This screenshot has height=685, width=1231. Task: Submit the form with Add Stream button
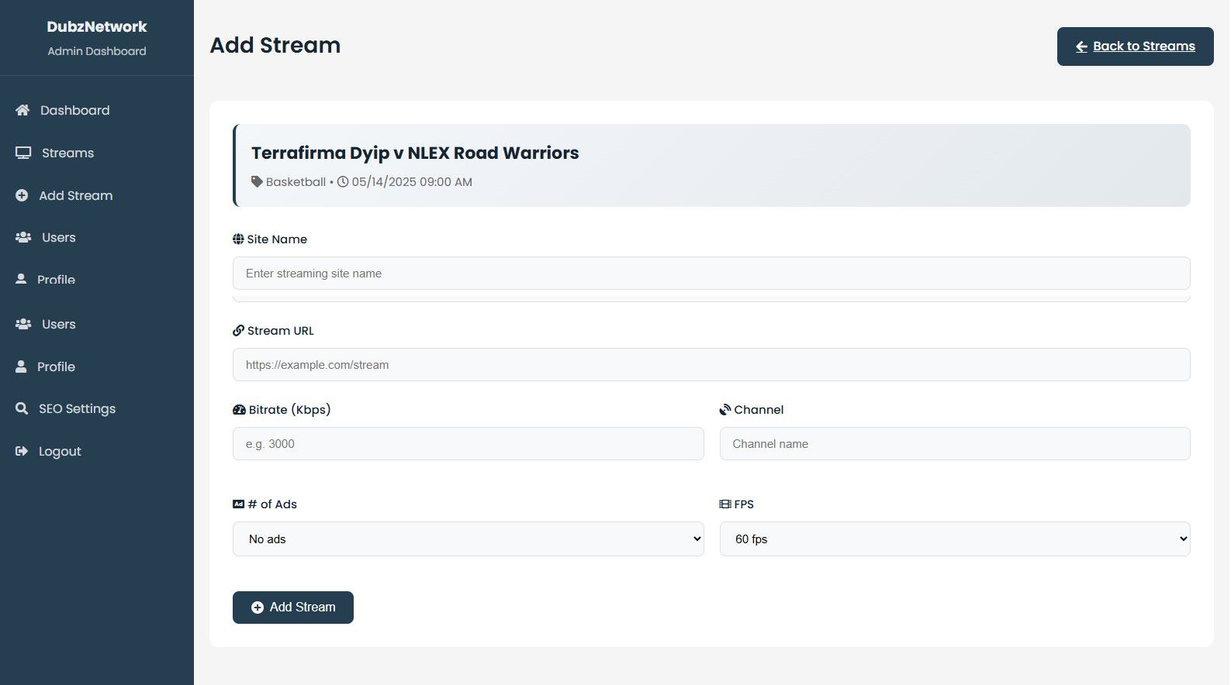pos(293,608)
